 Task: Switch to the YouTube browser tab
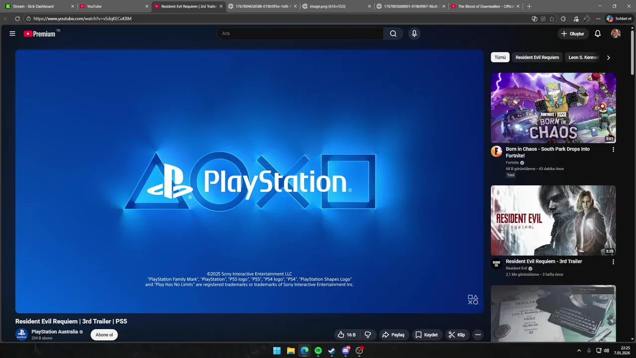(113, 6)
